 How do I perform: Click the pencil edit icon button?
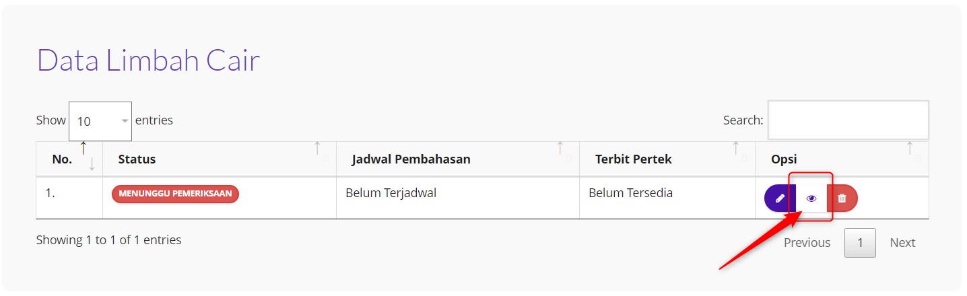tap(780, 198)
